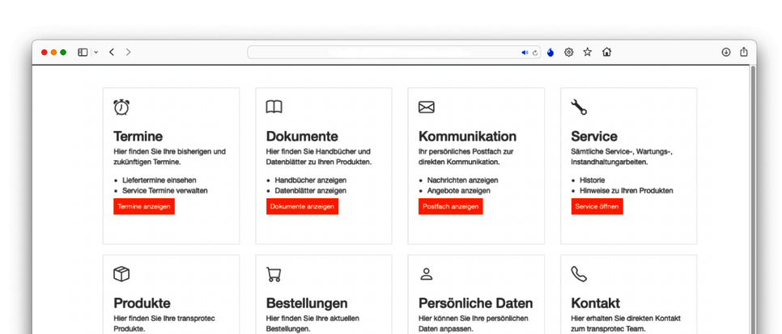
Task: Click the star bookmark icon
Action: click(x=588, y=52)
